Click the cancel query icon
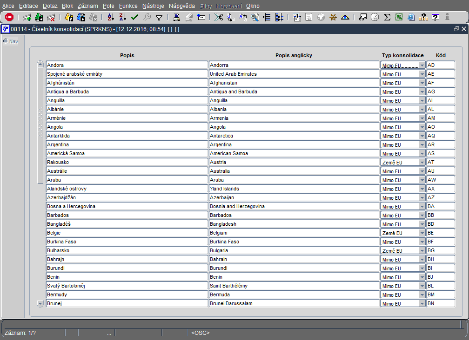Image resolution: width=469 pixels, height=340 pixels. coord(94,17)
